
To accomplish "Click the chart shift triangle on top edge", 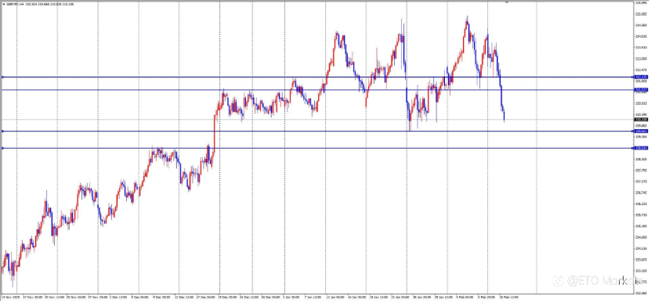I will [507, 2].
